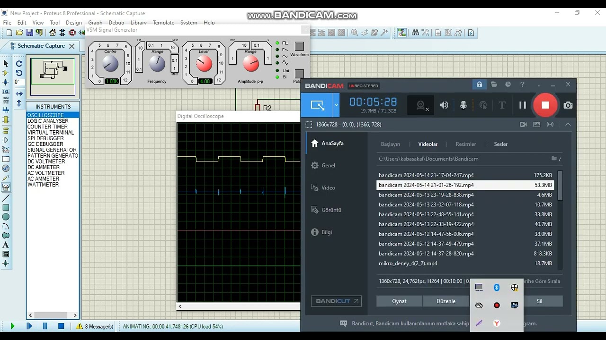
Task: Toggle the signal generator Waveform button
Action: 299,46
